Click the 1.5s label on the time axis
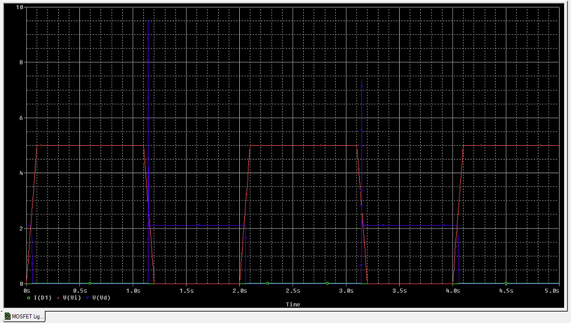 pyautogui.click(x=187, y=290)
